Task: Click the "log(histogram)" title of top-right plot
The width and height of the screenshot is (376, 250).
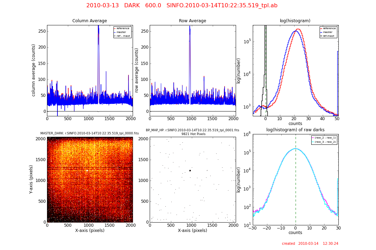Action: [295, 21]
